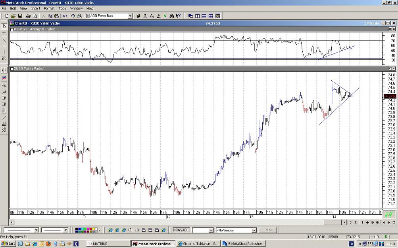The height and width of the screenshot is (248, 398).
Task: Click the Windows Start button
Action: tap(8, 244)
